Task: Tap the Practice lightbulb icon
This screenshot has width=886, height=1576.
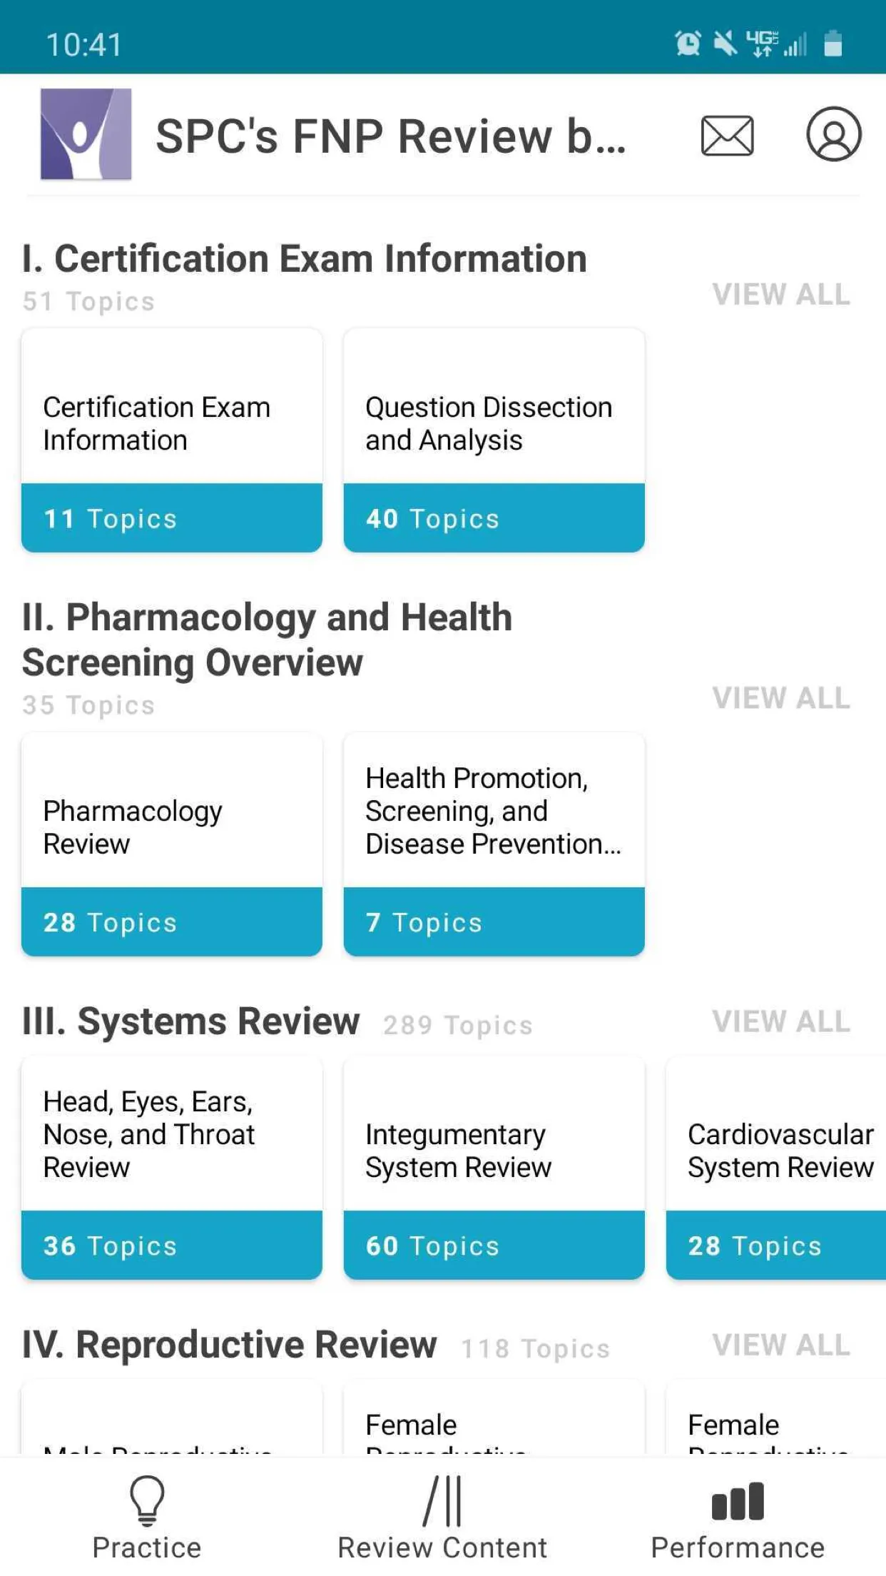Action: point(147,1501)
